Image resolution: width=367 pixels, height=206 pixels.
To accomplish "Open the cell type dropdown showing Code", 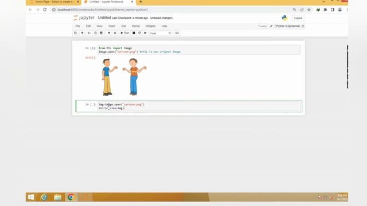I will 161,33.
